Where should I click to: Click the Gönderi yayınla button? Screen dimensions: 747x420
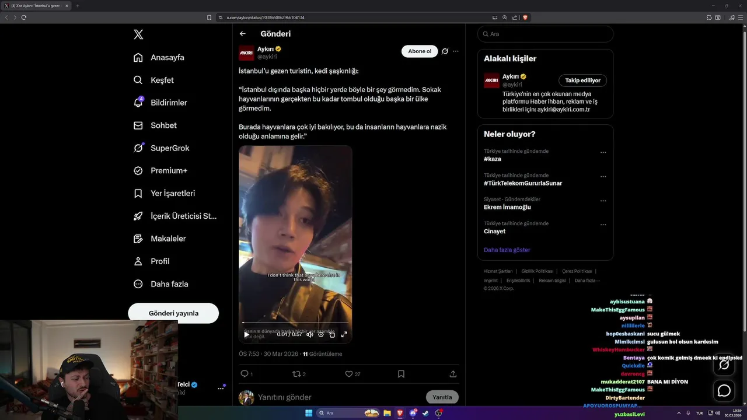(173, 313)
